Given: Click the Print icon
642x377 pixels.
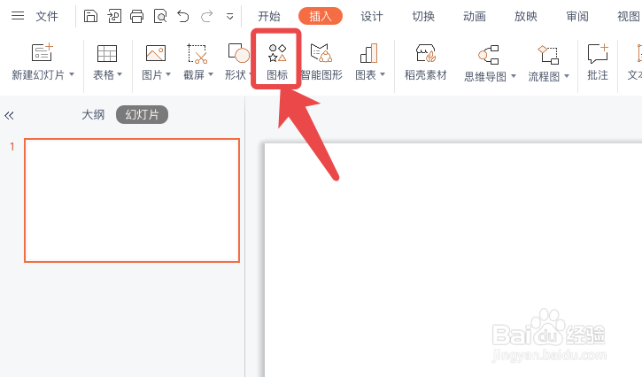Looking at the screenshot, I should pos(136,17).
